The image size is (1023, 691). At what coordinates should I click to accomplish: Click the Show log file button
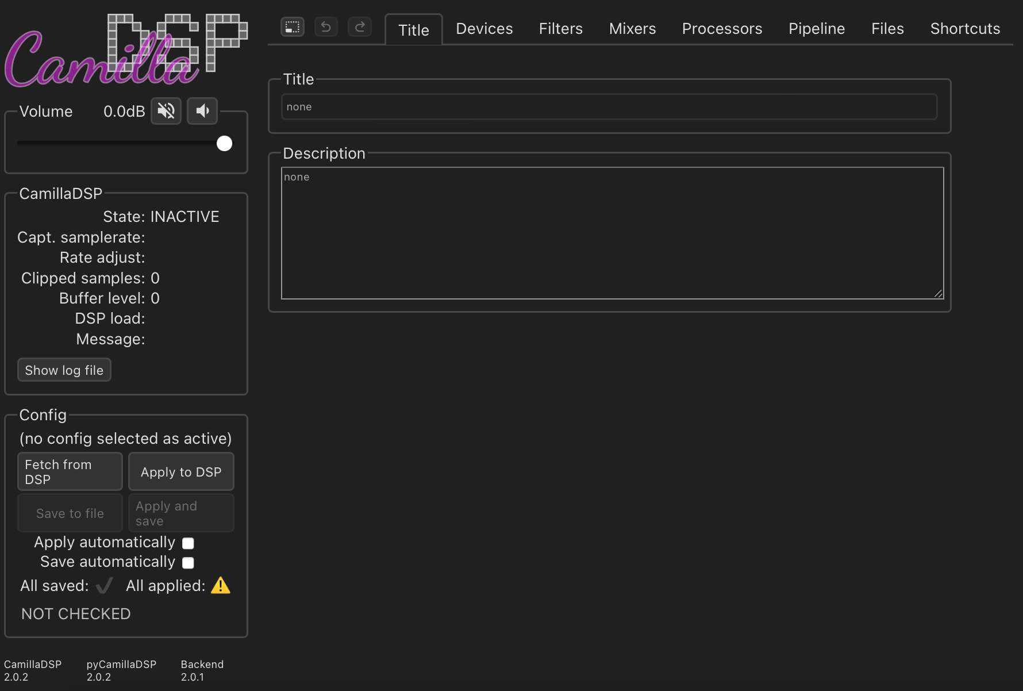[64, 370]
